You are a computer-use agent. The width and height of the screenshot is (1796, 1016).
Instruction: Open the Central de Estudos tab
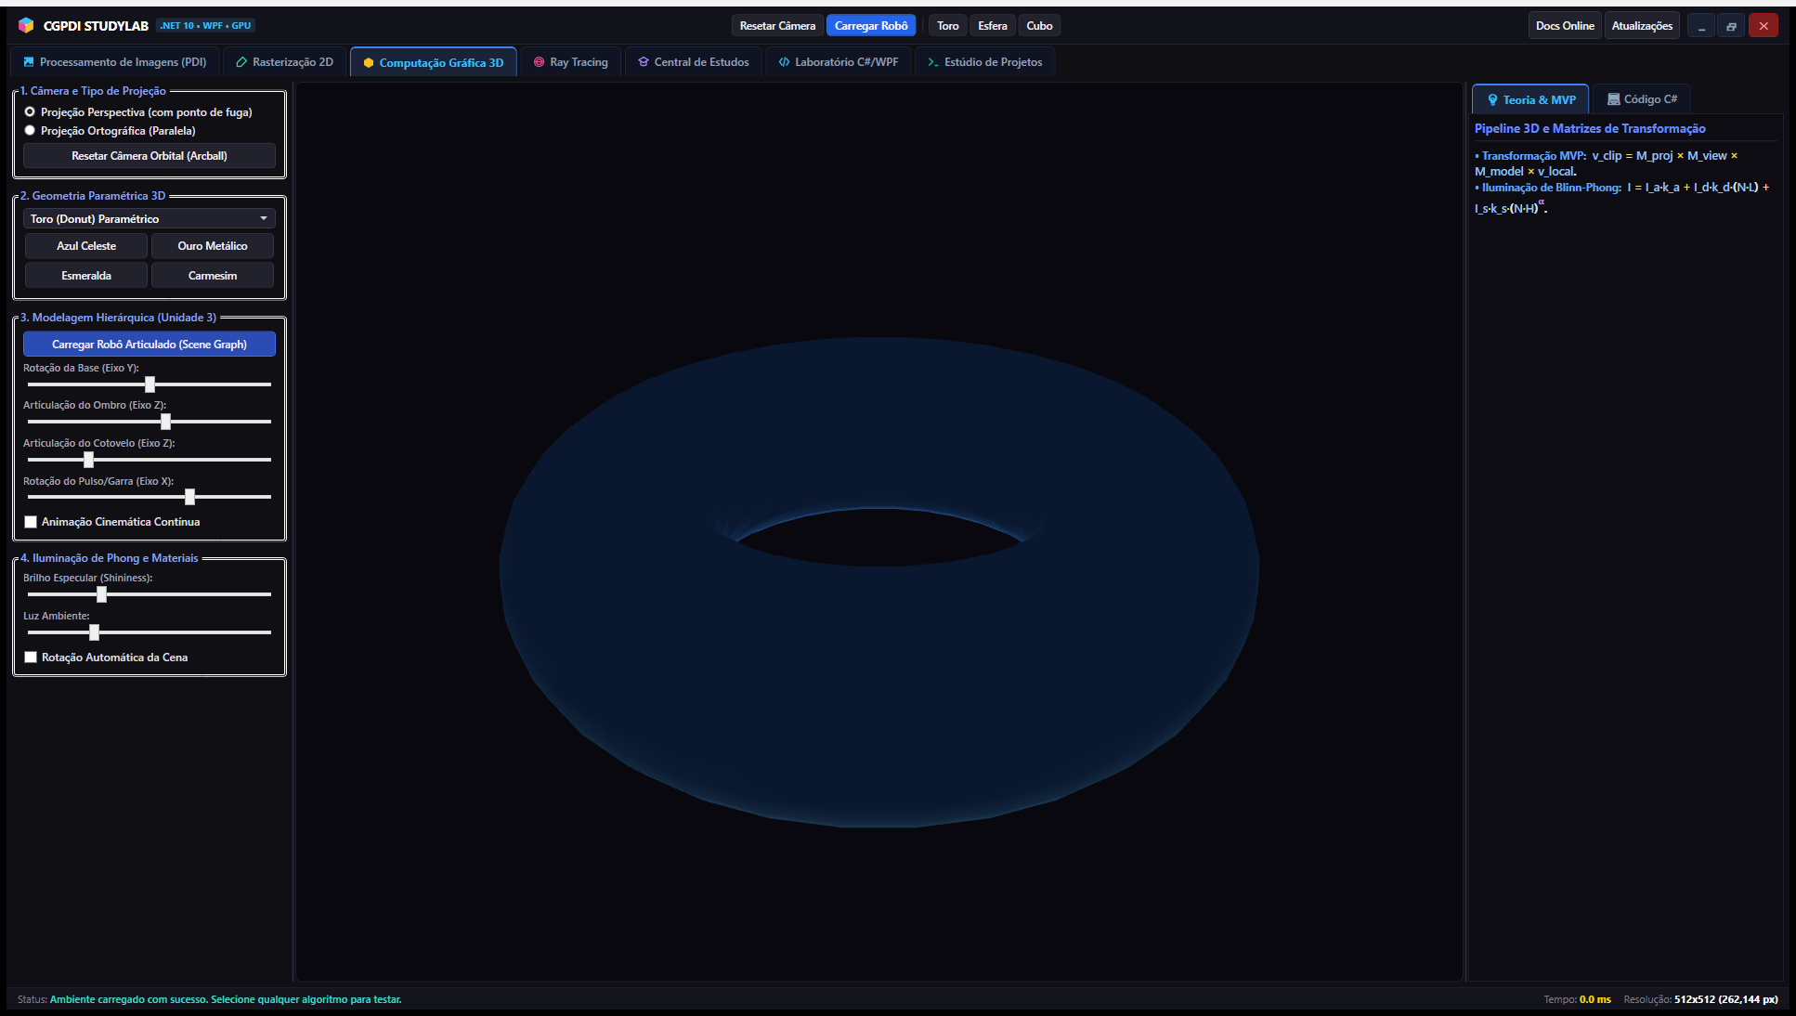[x=693, y=62]
